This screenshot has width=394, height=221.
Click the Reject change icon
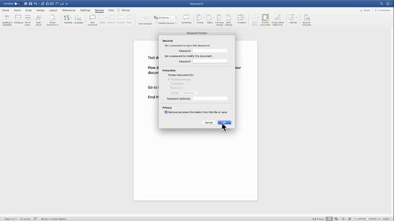[209, 18]
